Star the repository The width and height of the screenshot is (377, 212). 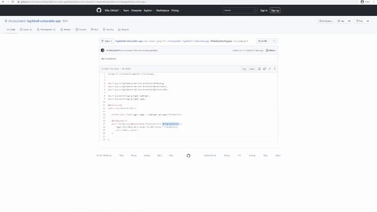click(341, 21)
